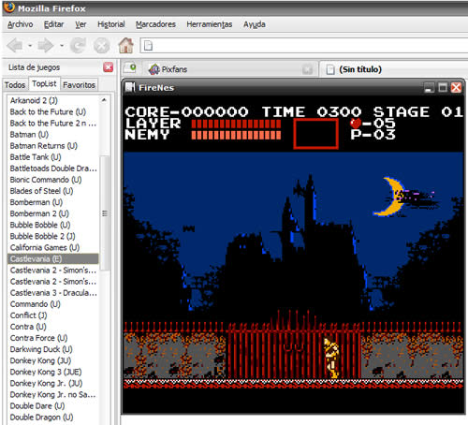Open the Back history dropdown arrow

(30, 46)
